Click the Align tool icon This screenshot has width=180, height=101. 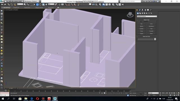(x=96, y=4)
